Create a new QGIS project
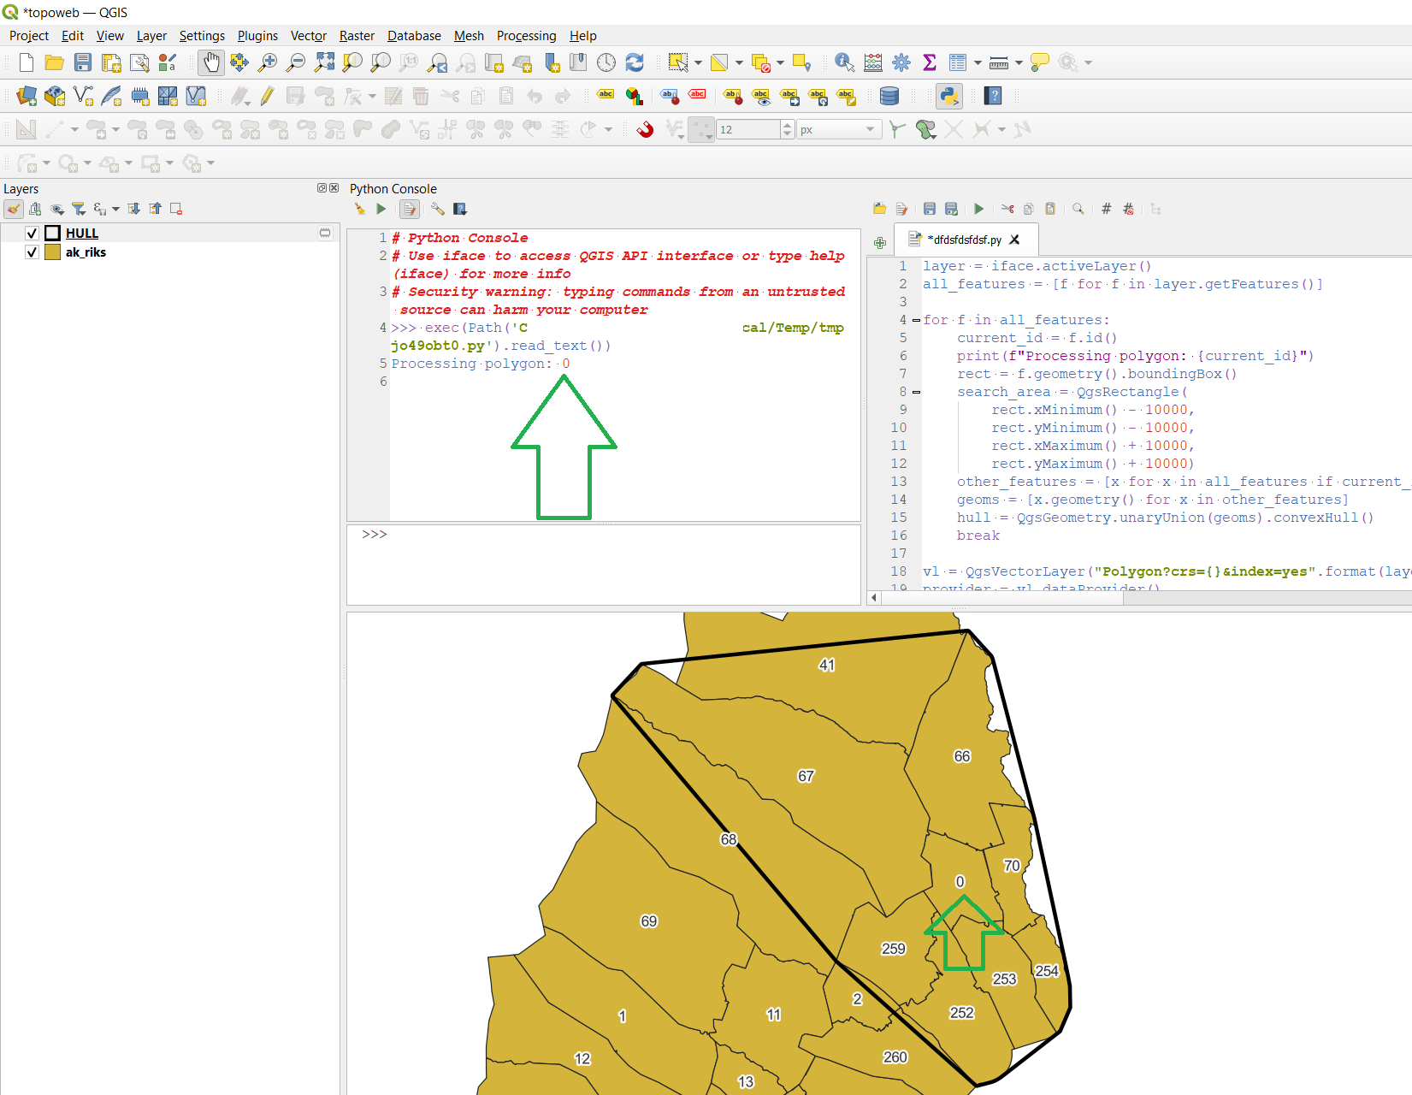This screenshot has width=1412, height=1095. coord(27,62)
